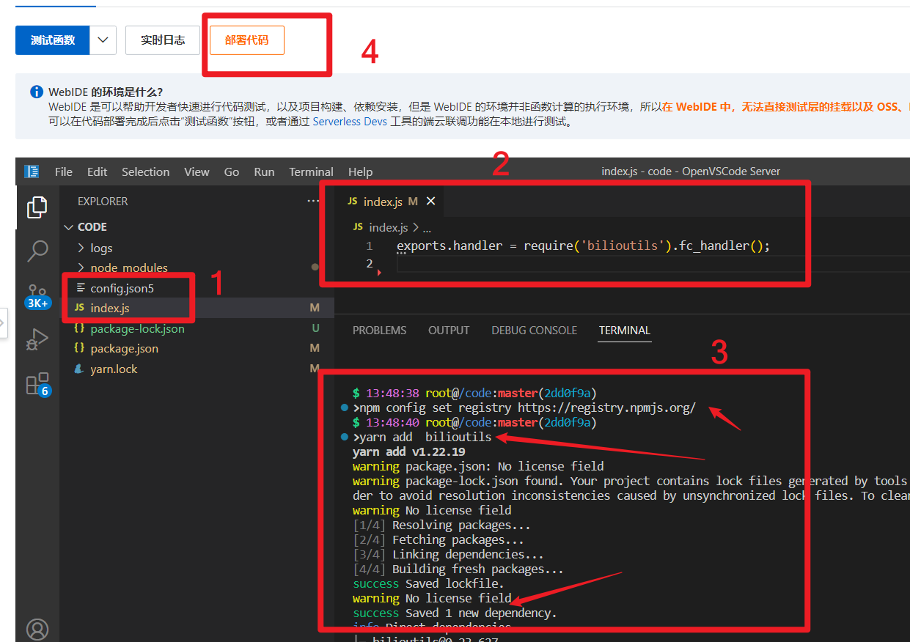Open Source Control icon with 3K+ badge
The image size is (910, 642).
pyautogui.click(x=37, y=296)
